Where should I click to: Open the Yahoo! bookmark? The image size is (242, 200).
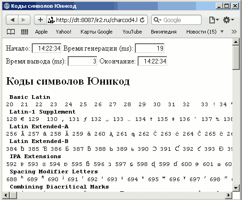(63, 32)
